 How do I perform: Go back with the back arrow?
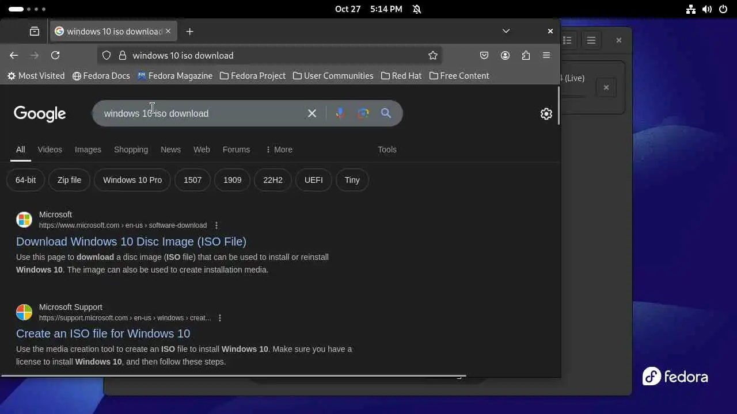click(x=14, y=55)
